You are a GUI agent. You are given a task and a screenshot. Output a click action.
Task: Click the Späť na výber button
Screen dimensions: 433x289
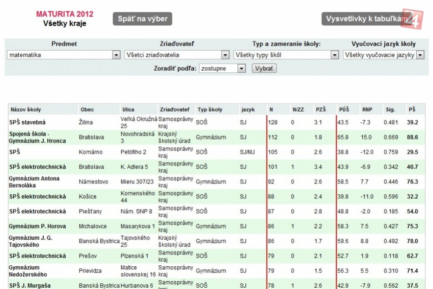click(142, 19)
